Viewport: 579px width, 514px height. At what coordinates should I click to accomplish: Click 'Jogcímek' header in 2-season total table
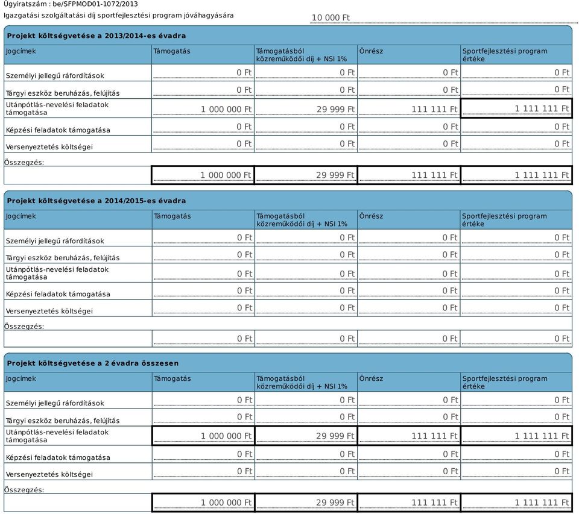[x=21, y=378]
